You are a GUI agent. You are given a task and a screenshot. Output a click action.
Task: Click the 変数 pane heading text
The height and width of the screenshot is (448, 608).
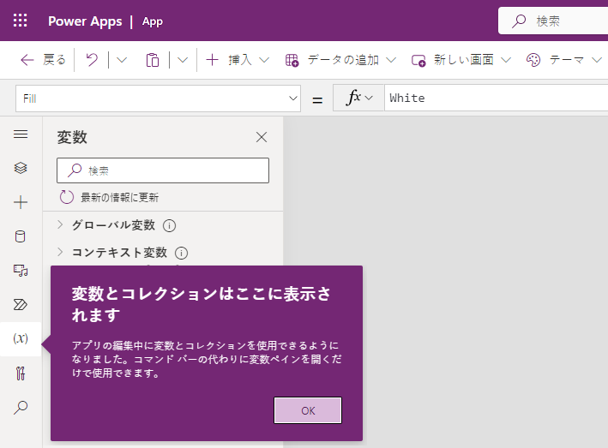72,137
